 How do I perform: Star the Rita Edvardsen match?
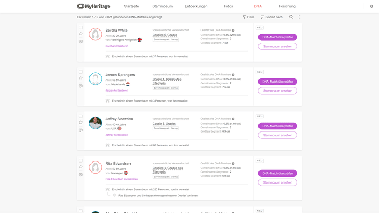coord(81,167)
